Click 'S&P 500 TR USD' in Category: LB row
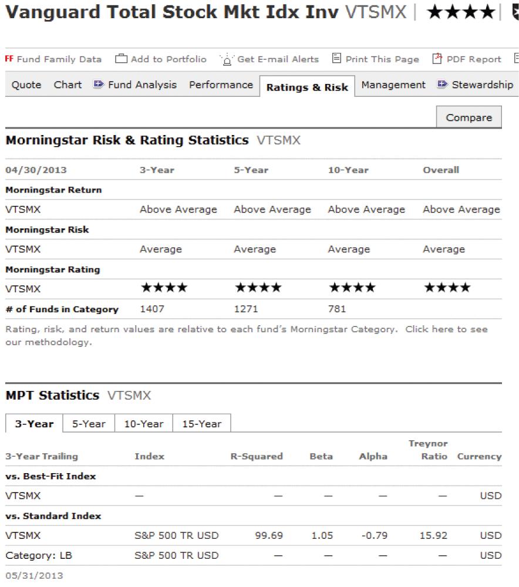519x587 pixels. (x=176, y=555)
